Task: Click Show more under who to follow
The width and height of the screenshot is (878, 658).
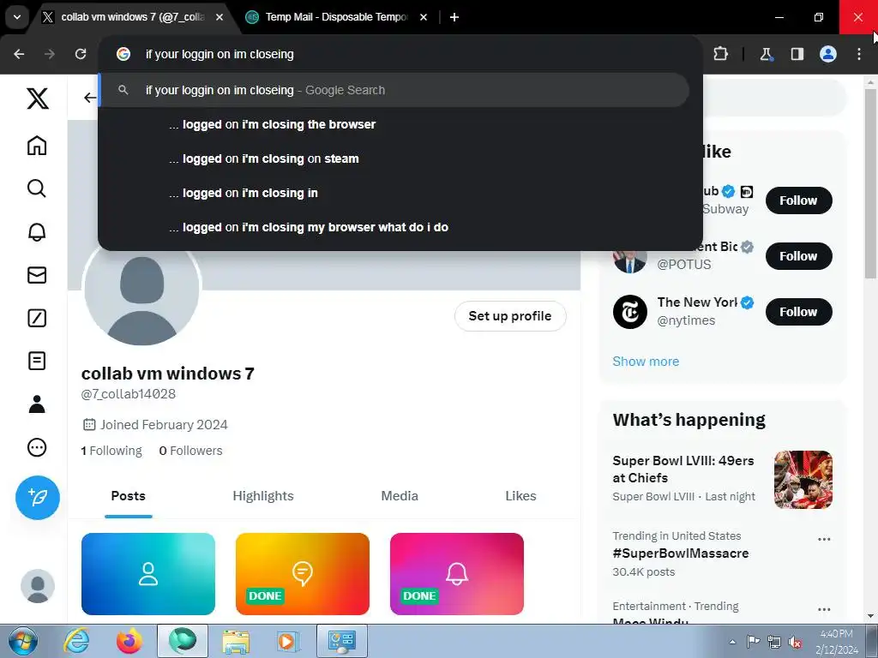Action: tap(646, 362)
